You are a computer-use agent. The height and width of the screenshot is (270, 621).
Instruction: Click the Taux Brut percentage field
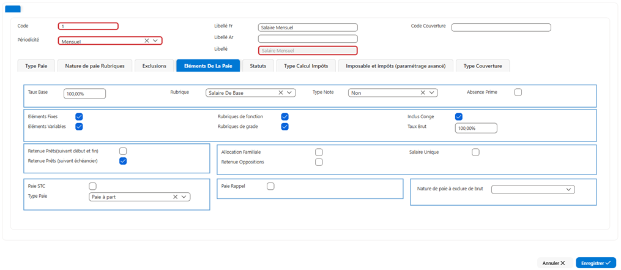coord(476,129)
